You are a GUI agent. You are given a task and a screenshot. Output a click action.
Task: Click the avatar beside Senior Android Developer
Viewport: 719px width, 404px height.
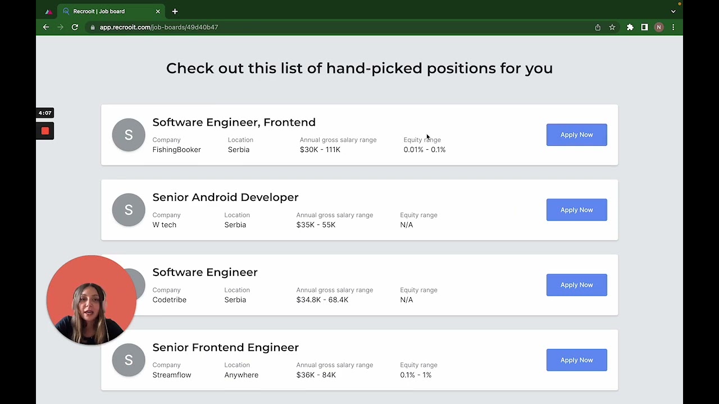pos(129,210)
